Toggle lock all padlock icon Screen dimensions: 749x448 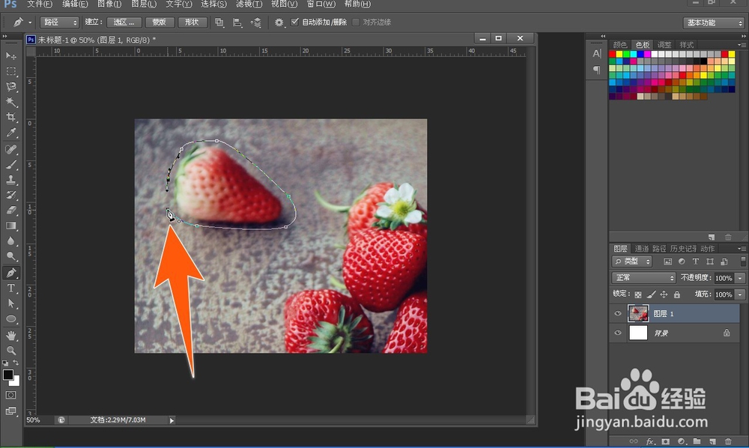coord(677,294)
